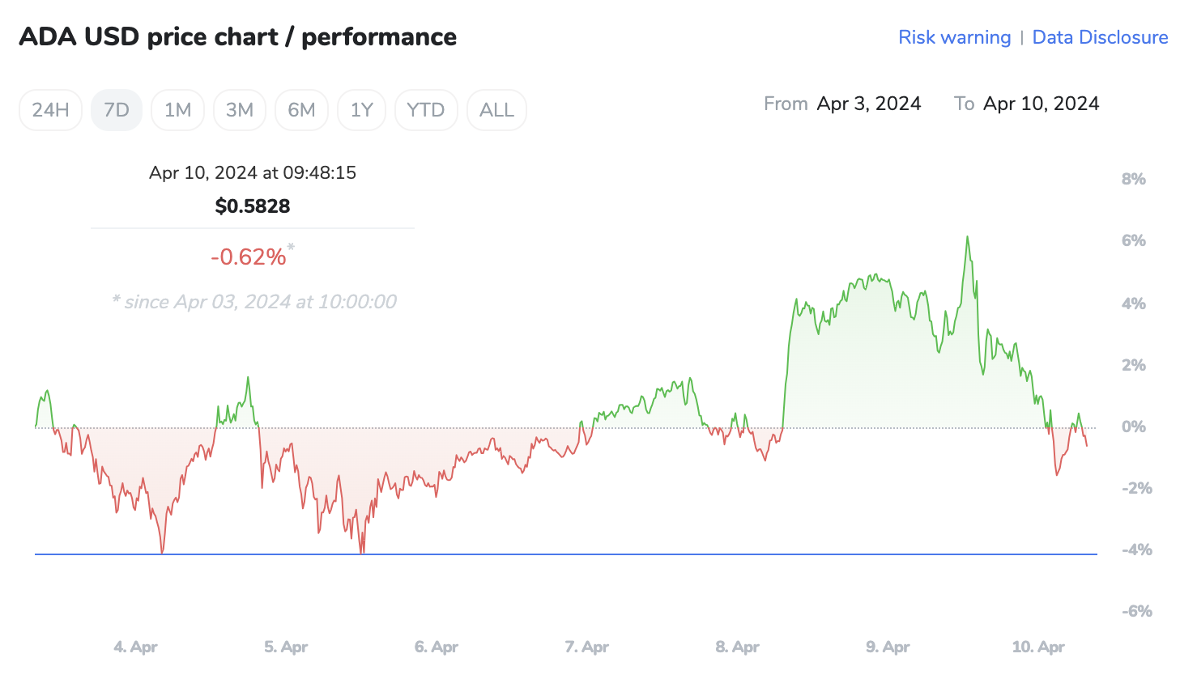Click the 4. Apr axis label
Screen dimensions: 1197x696
click(135, 647)
